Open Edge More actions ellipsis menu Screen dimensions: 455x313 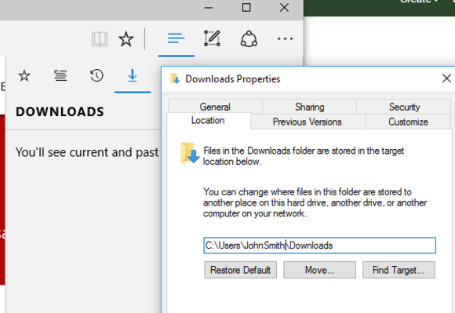tap(285, 38)
